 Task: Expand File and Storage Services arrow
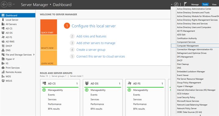click(x=34, y=55)
